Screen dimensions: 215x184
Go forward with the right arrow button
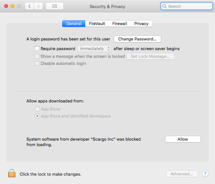coord(39,6)
